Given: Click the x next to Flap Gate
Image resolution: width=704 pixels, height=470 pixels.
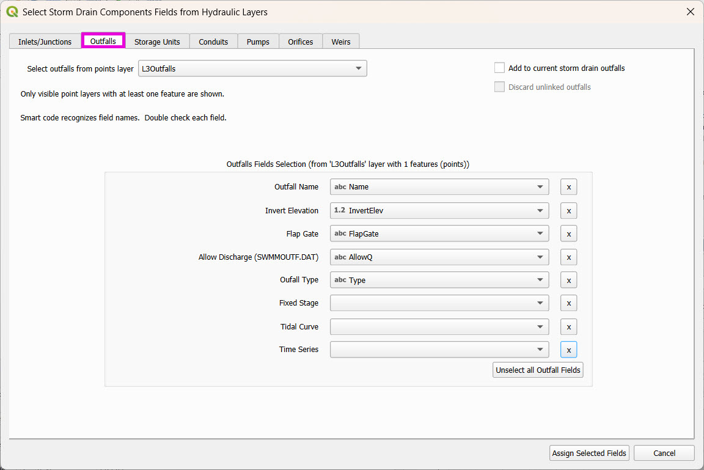Looking at the screenshot, I should point(568,233).
